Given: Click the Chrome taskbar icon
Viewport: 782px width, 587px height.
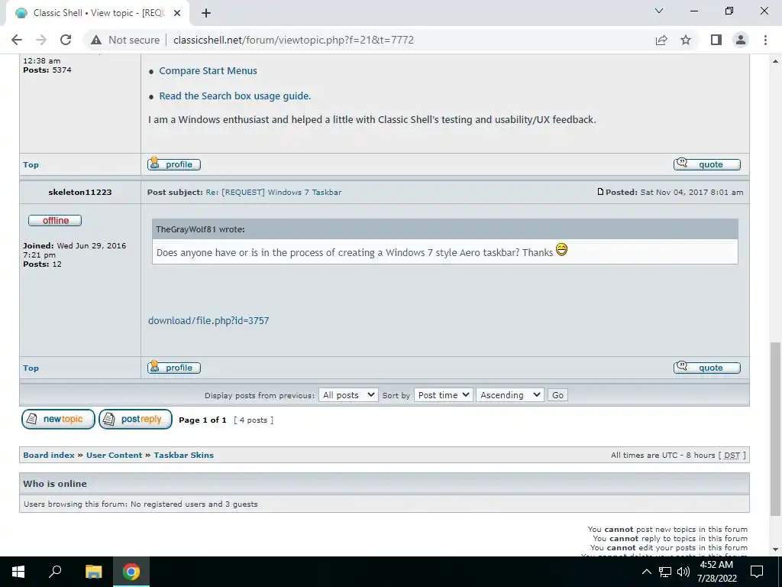Looking at the screenshot, I should (131, 572).
